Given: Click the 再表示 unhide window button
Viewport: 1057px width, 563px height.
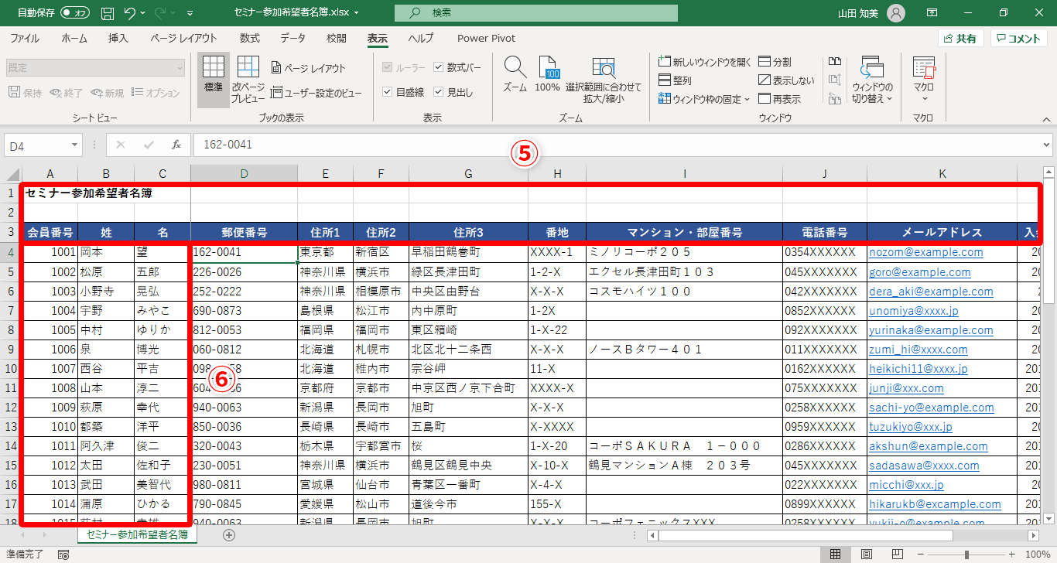Looking at the screenshot, I should point(780,99).
